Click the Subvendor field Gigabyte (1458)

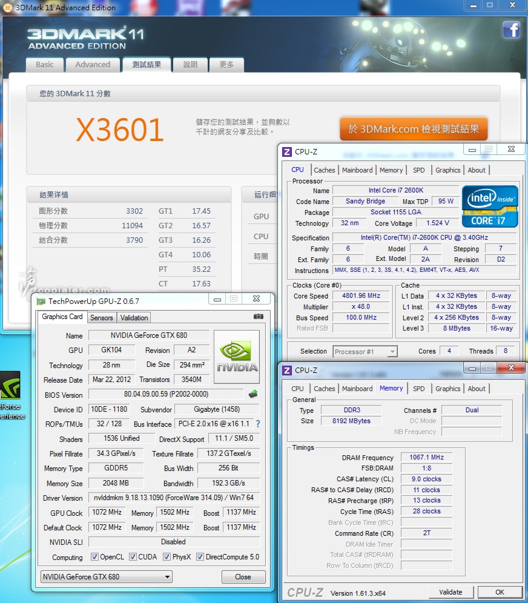217,409
